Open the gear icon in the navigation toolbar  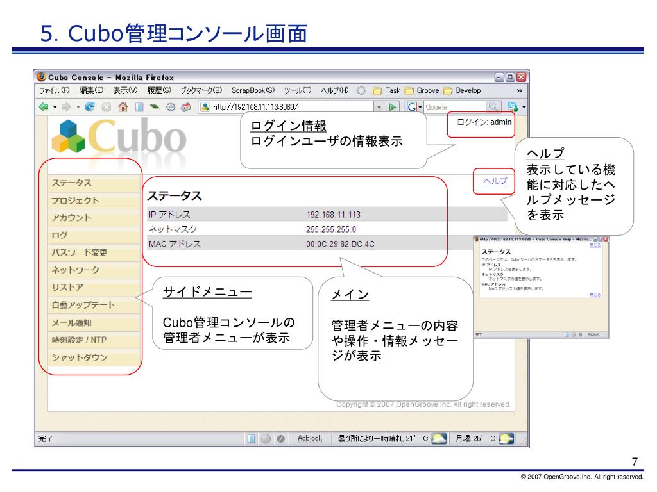(x=171, y=107)
